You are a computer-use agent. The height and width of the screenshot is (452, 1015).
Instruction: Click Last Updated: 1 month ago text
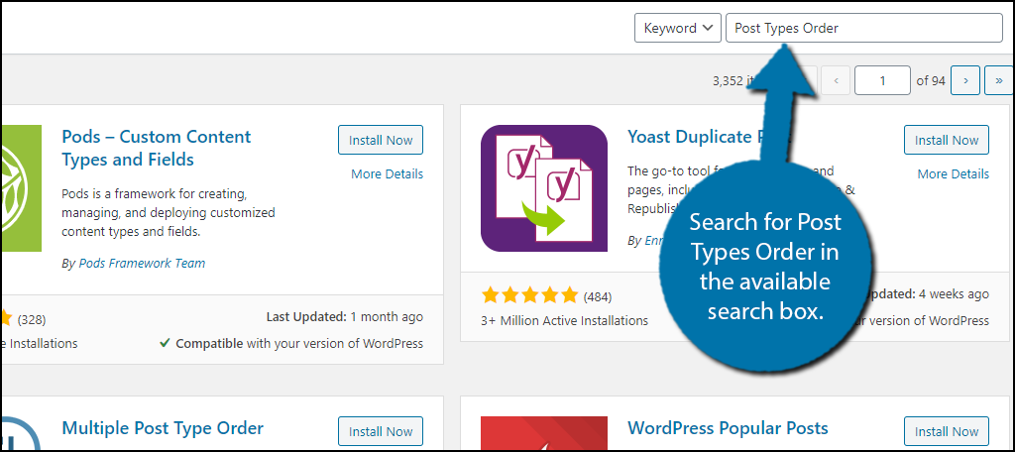(345, 316)
